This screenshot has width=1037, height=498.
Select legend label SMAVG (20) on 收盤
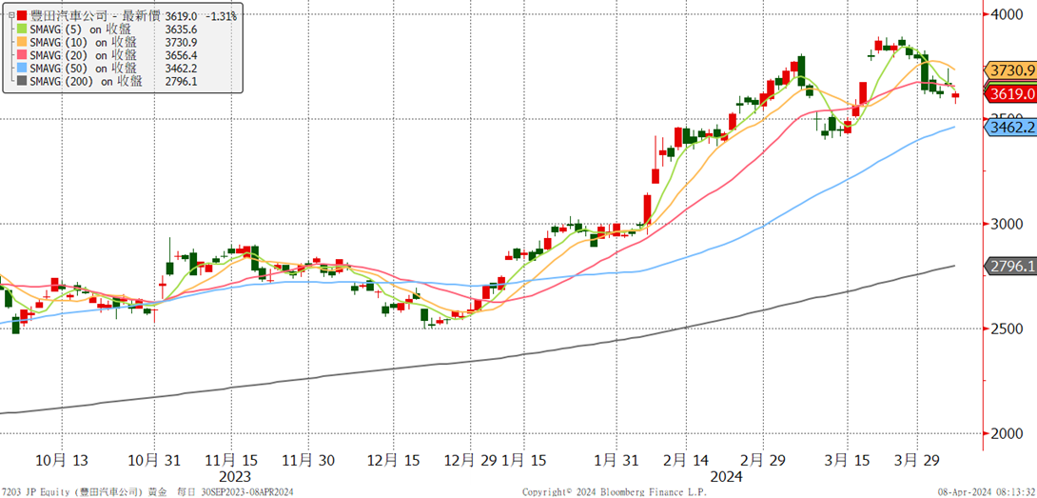coord(84,55)
